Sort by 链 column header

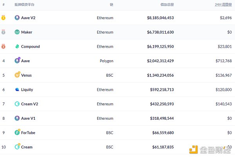[x=111, y=5]
